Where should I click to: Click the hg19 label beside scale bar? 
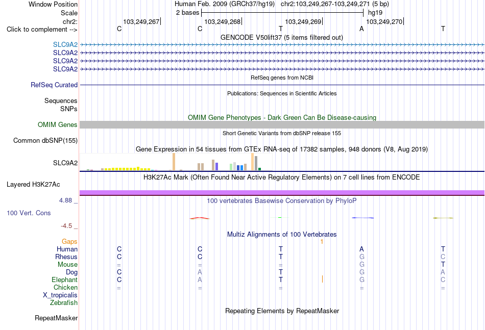click(375, 13)
